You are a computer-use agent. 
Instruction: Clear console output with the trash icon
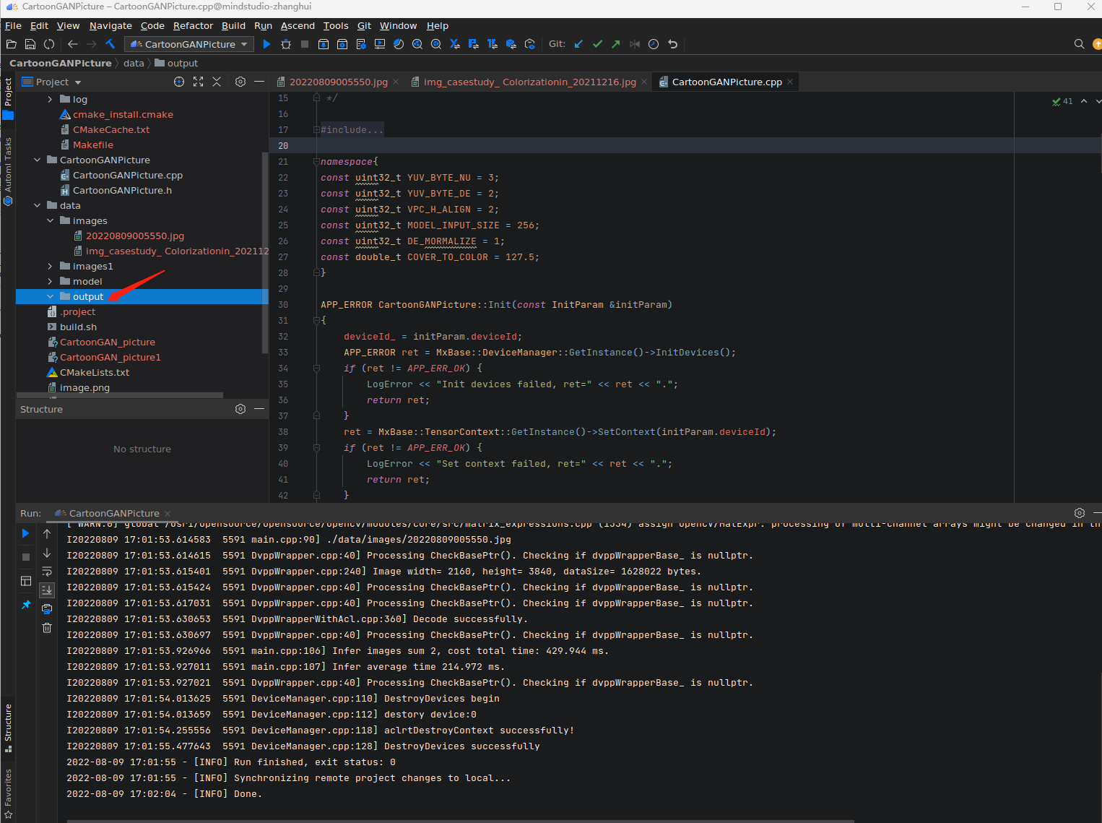click(47, 627)
